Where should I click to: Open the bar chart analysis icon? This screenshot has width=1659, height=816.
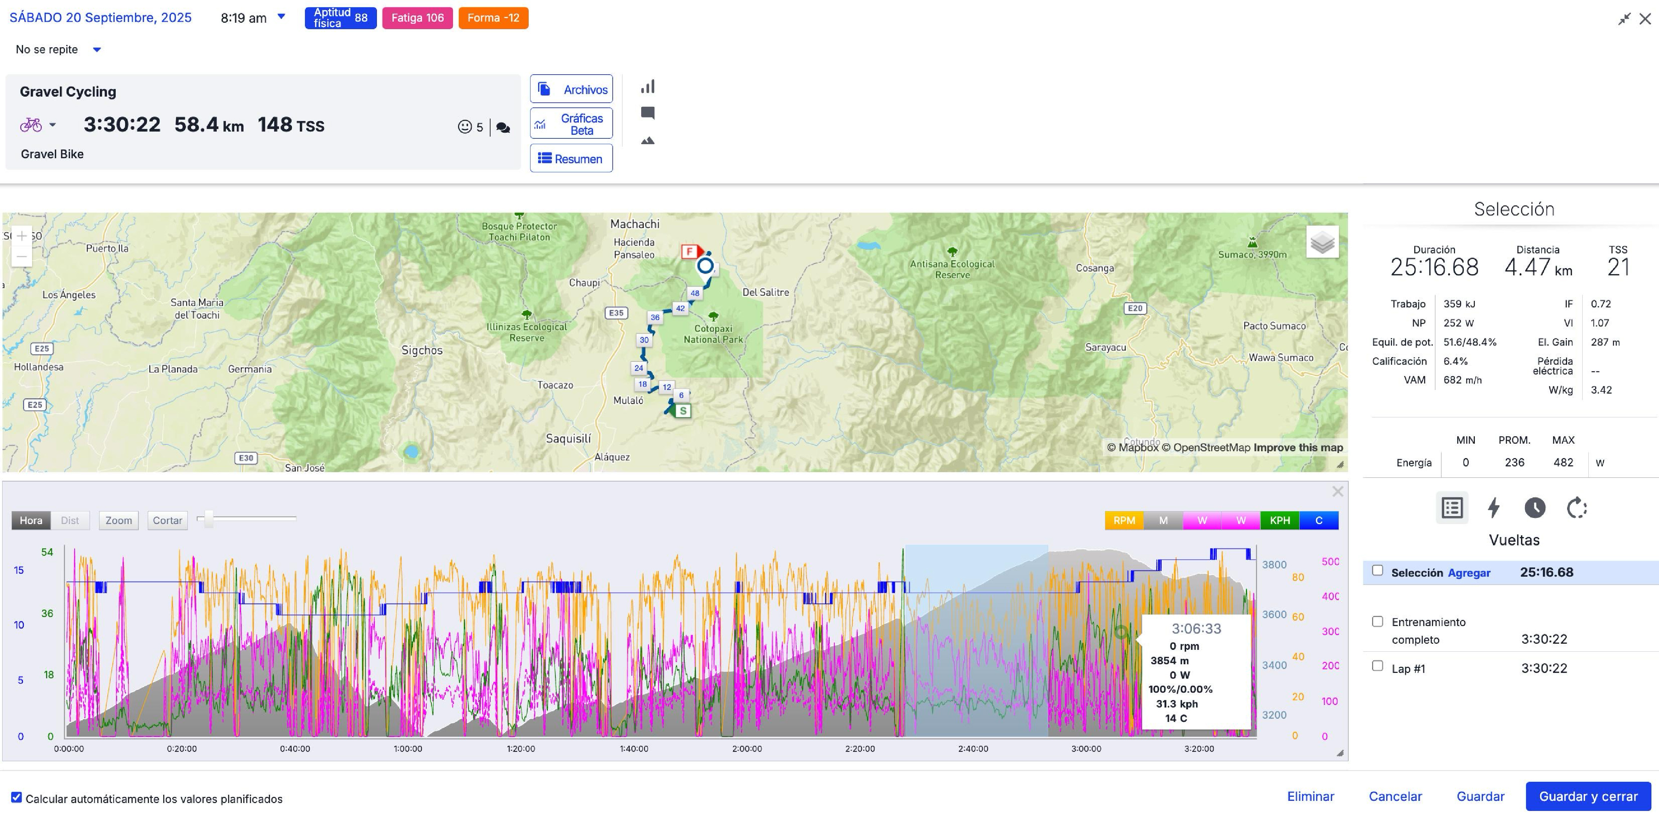point(648,87)
